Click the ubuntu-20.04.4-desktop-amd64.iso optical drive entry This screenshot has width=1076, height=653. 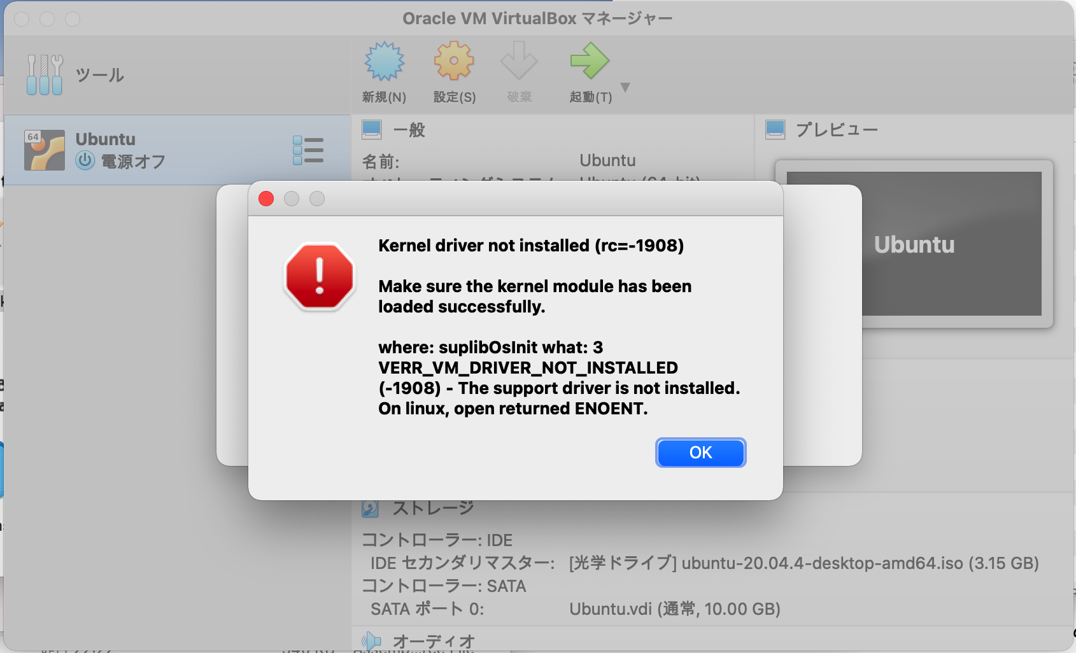[x=804, y=563]
